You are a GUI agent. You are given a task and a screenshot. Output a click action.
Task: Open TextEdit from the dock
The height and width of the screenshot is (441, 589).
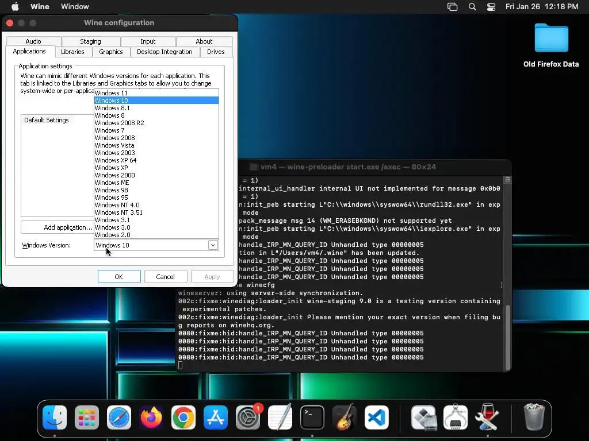280,417
